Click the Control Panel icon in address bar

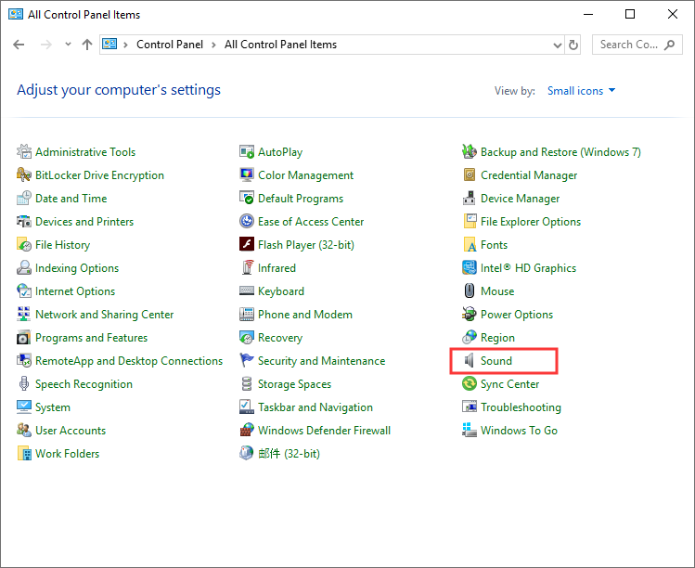pos(109,45)
